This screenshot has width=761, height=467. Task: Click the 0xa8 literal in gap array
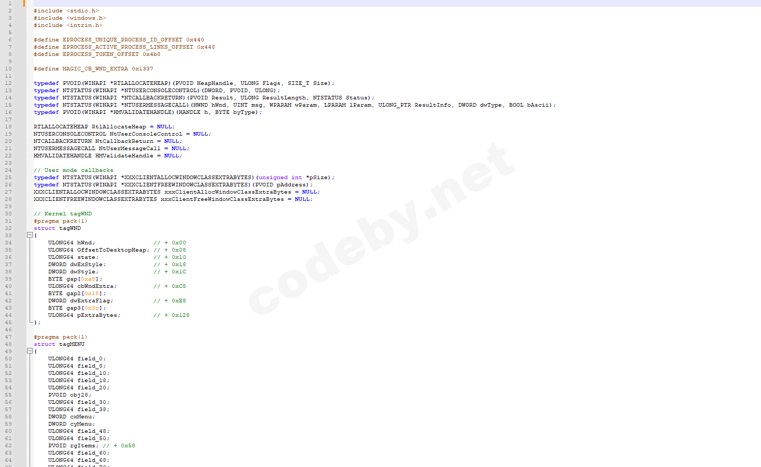pos(87,279)
